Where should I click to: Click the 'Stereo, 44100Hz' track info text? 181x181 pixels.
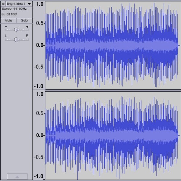pos(14,9)
